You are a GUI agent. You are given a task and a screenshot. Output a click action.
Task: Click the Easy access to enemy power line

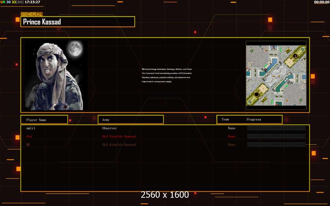click(157, 82)
